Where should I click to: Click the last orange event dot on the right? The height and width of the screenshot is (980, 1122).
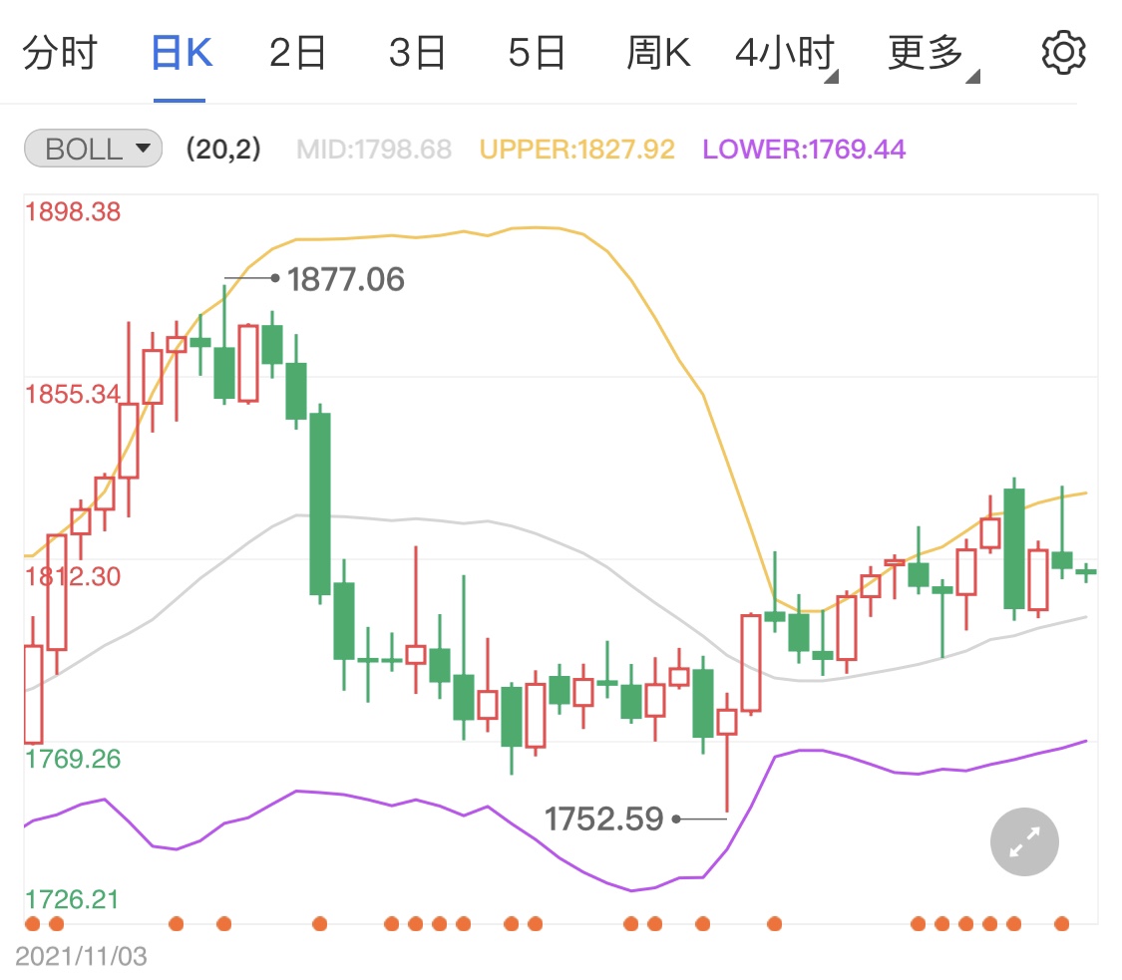(1062, 924)
